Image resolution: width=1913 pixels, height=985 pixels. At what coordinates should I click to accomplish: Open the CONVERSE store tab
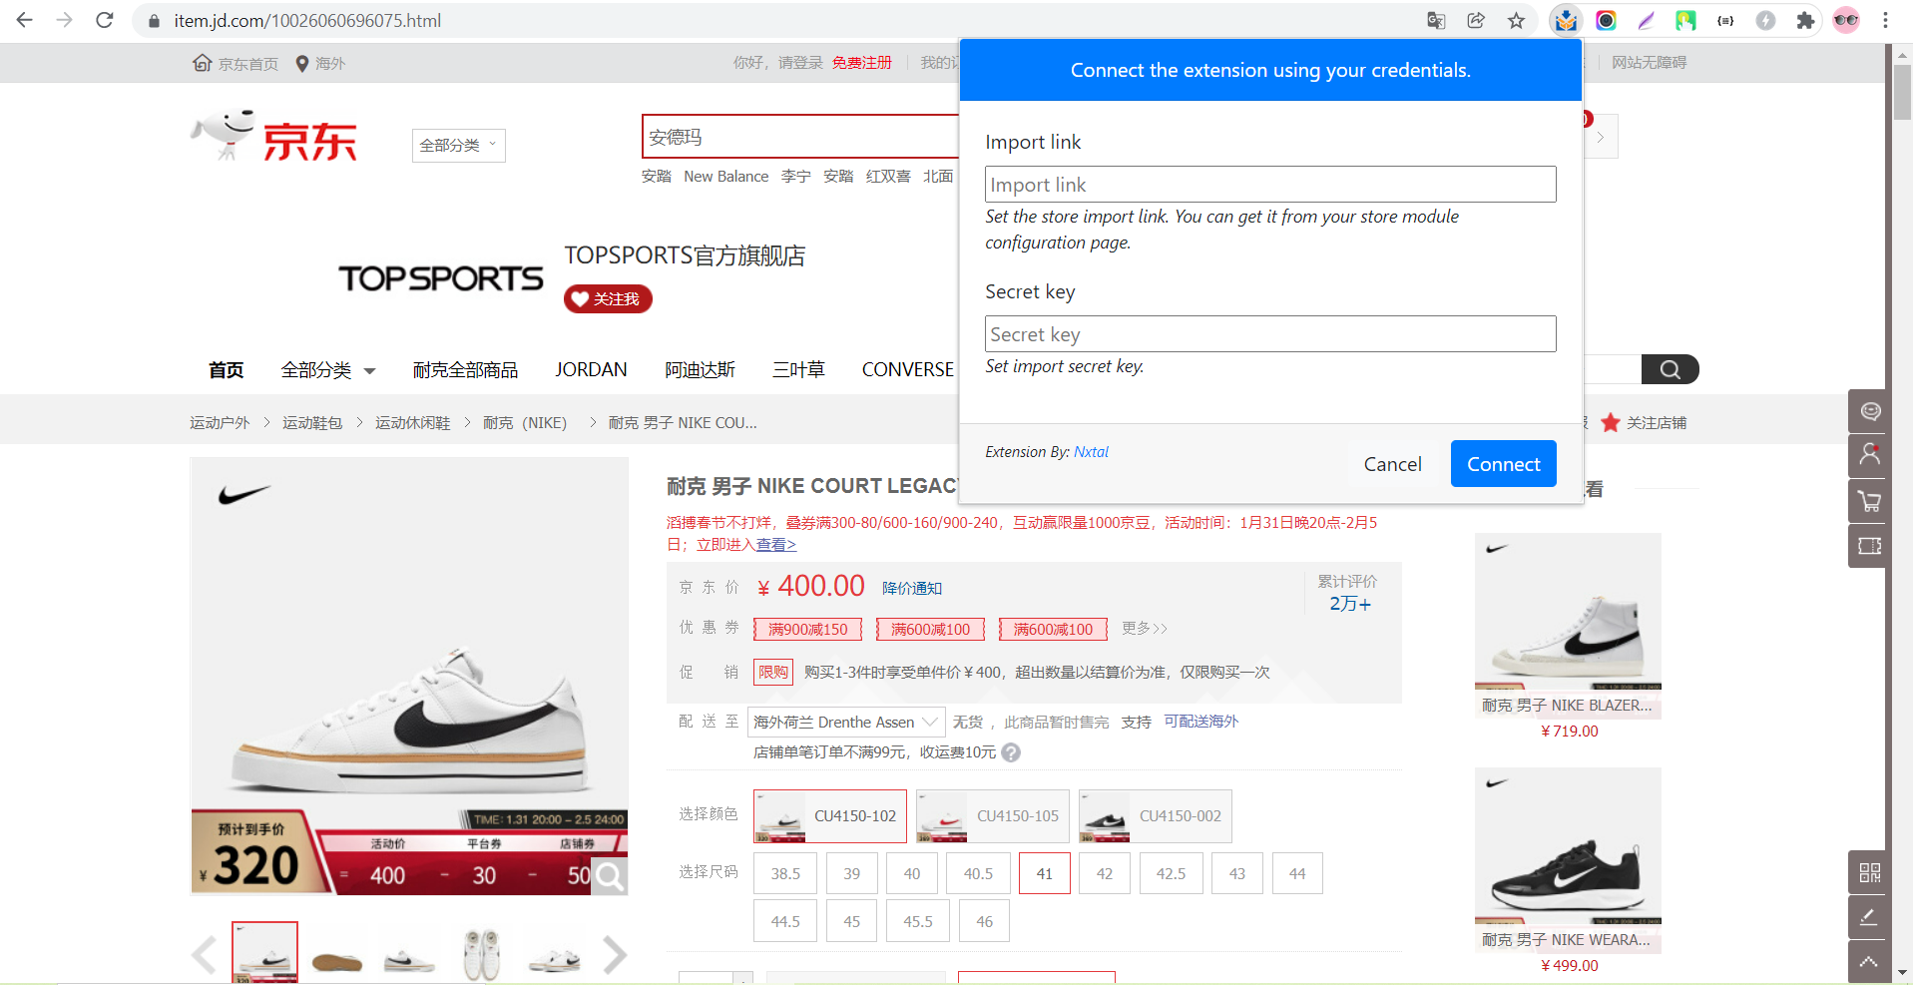coord(907,370)
